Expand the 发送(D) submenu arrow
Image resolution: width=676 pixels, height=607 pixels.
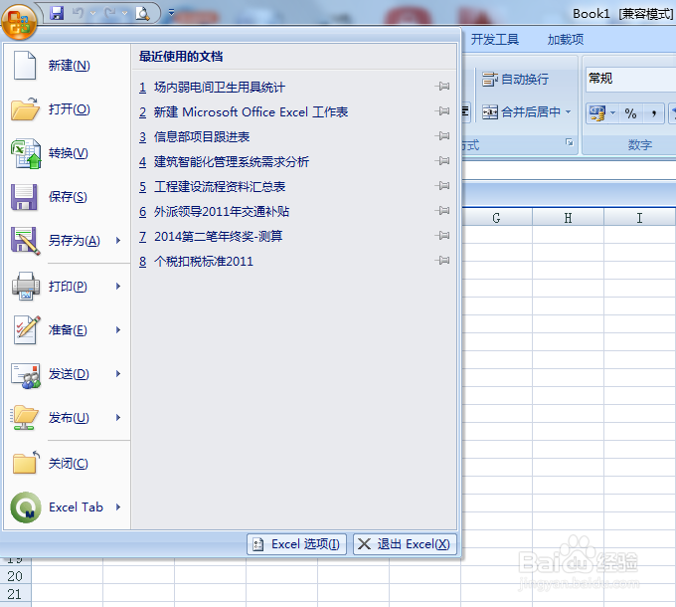point(118,374)
